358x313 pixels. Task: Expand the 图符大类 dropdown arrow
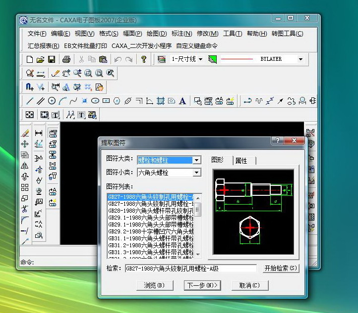[x=196, y=160]
